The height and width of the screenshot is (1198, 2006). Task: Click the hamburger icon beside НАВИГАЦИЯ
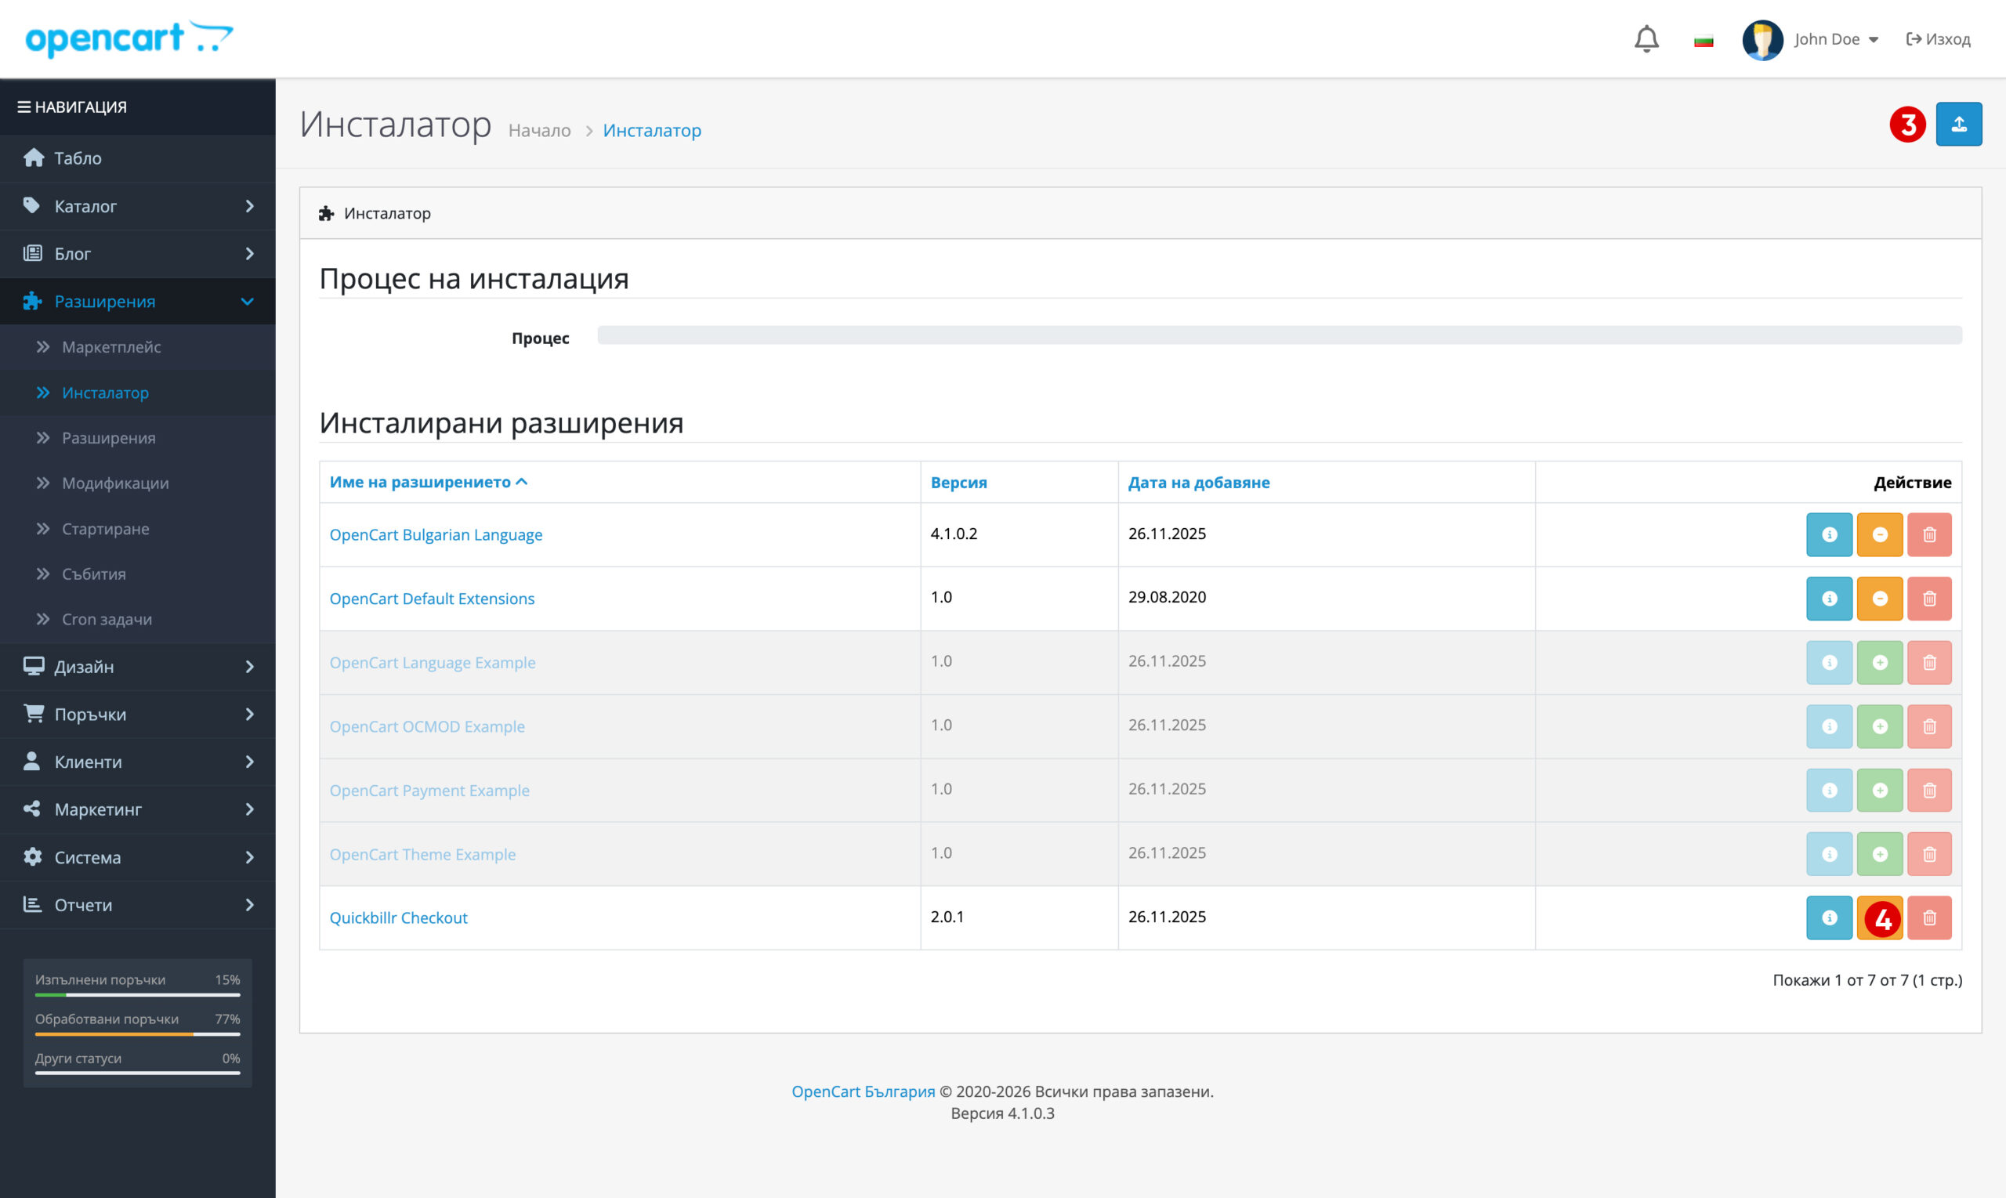pos(24,107)
